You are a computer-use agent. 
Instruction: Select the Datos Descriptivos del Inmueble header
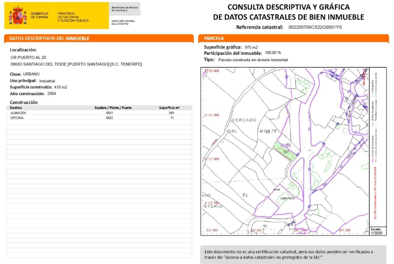coord(49,38)
